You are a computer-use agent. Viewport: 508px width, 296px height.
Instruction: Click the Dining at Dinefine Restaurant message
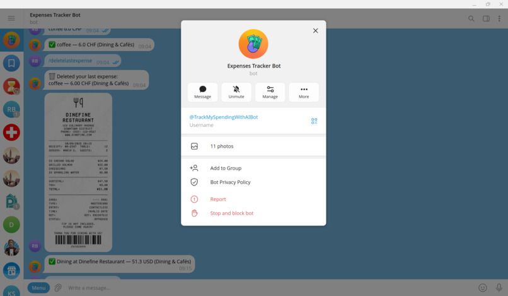pos(120,264)
